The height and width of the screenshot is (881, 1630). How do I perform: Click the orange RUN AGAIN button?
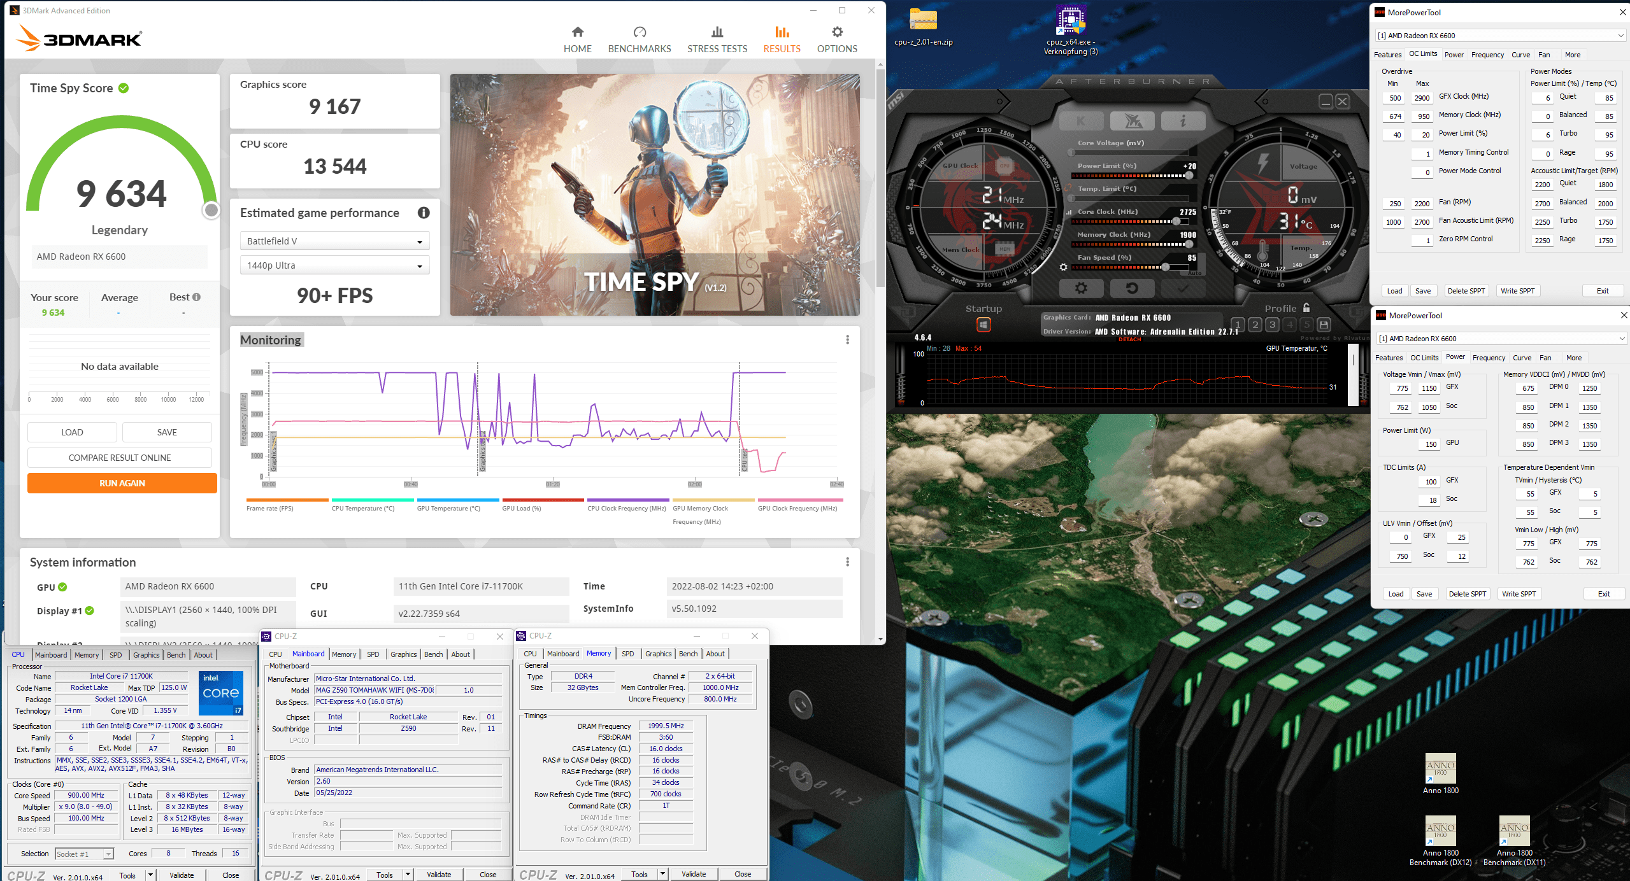122,483
